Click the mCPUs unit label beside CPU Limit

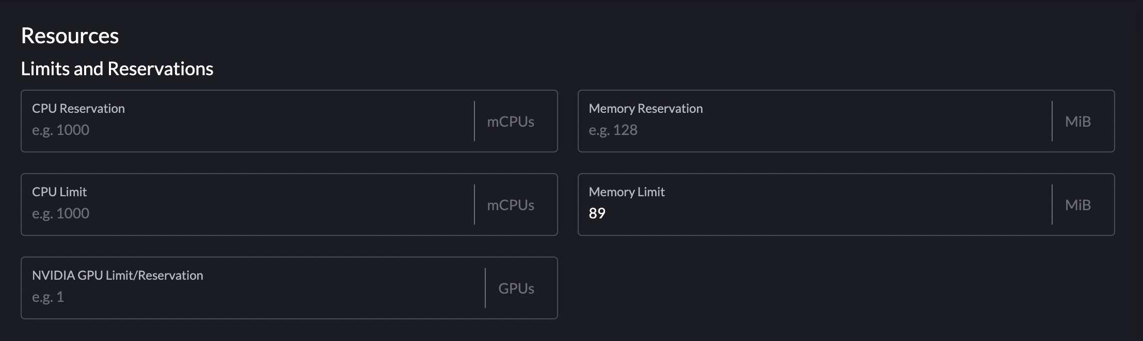point(510,204)
